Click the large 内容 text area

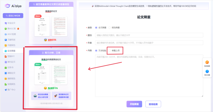149,76
